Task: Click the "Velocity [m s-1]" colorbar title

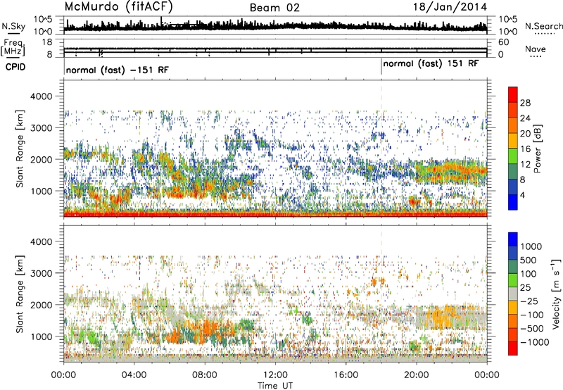Action: coord(556,294)
